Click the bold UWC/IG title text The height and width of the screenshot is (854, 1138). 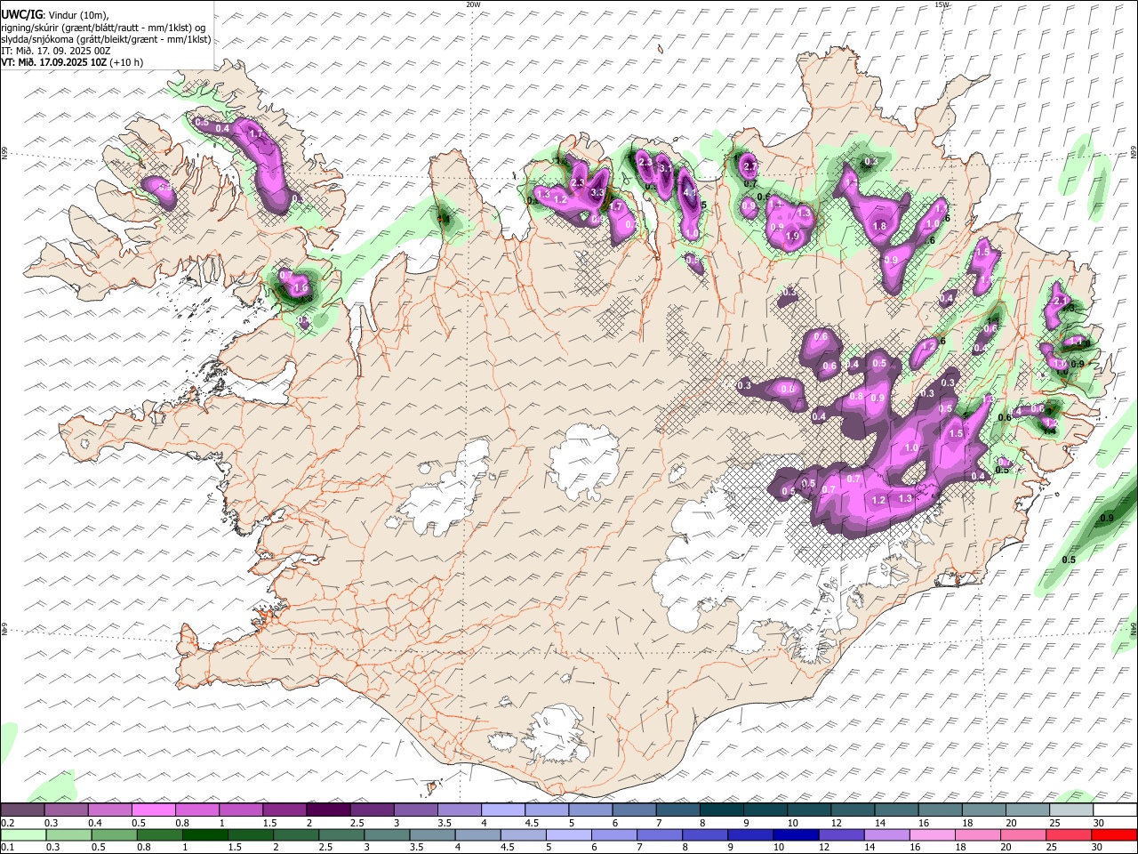point(20,13)
